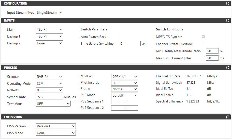Open the ModCod dropdown
This screenshot has height=139, width=232.
[x=125, y=76]
